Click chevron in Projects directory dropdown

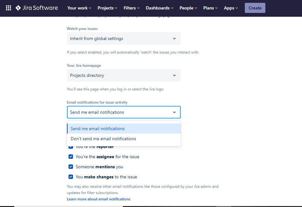coord(174,76)
